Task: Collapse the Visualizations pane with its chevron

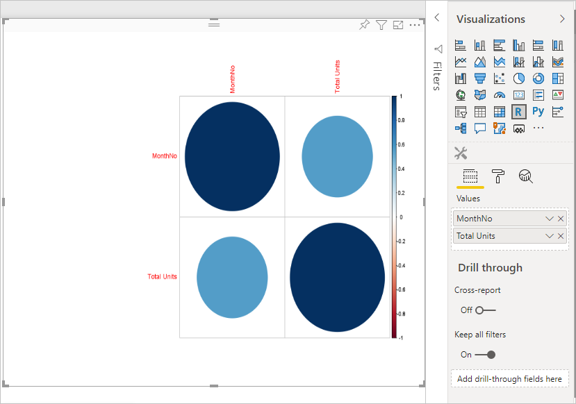Action: tap(562, 19)
